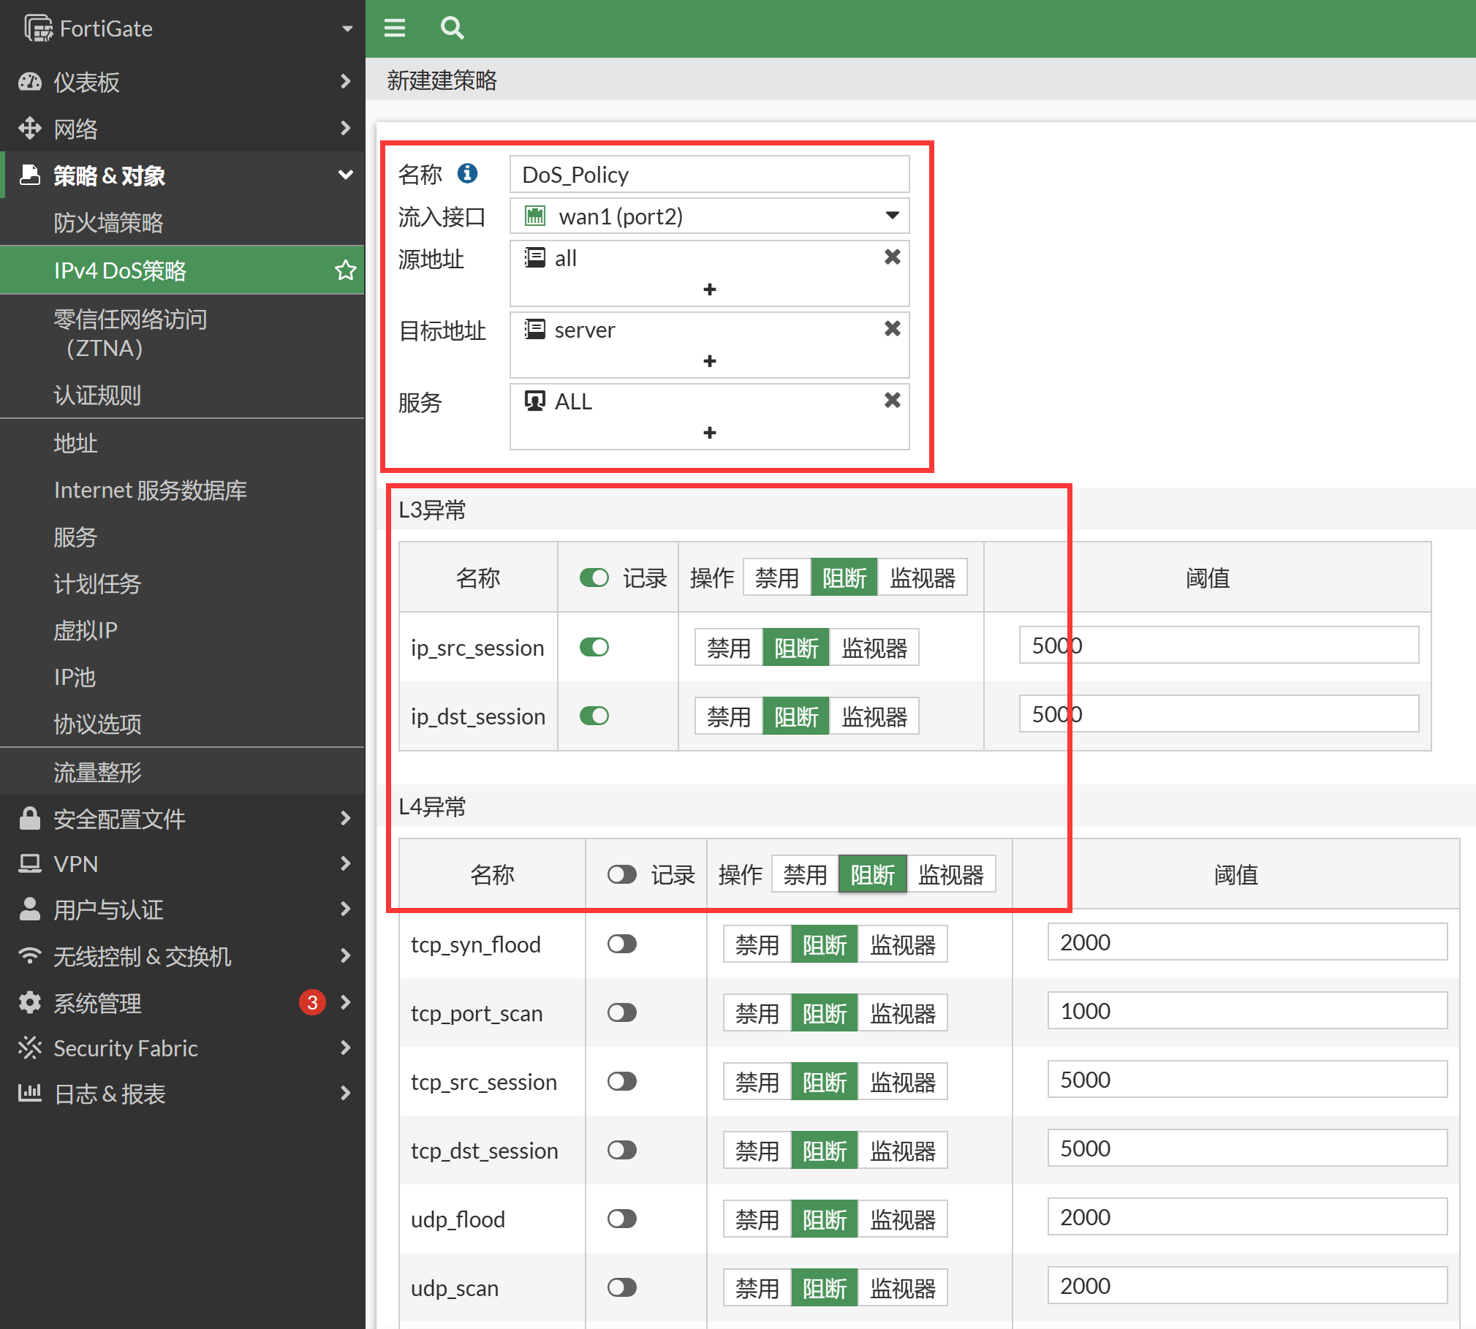The image size is (1476, 1329).
Task: Click the search magnifier icon
Action: (x=452, y=28)
